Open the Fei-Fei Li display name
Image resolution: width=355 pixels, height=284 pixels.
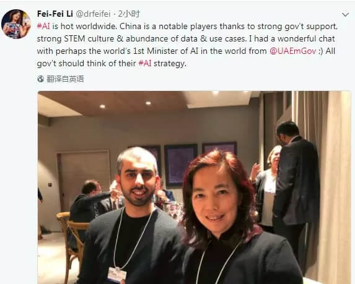tap(55, 14)
